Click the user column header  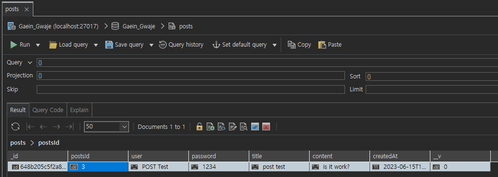[158, 156]
